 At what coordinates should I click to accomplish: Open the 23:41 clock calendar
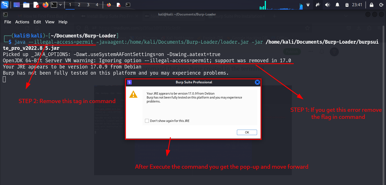point(357,5)
